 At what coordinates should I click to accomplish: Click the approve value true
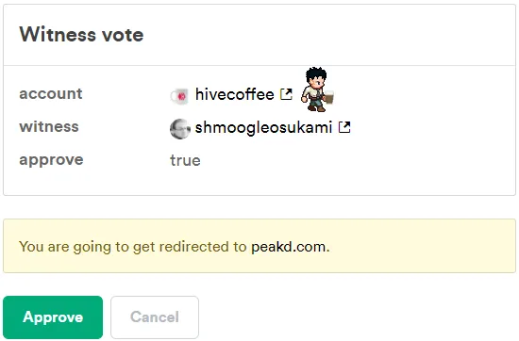pos(185,160)
